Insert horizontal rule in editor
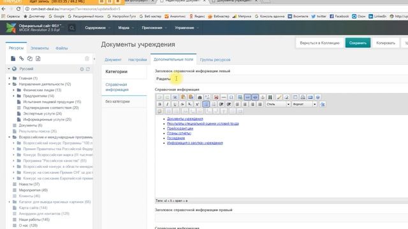The height and width of the screenshot is (229, 408). pyautogui.click(x=224, y=97)
